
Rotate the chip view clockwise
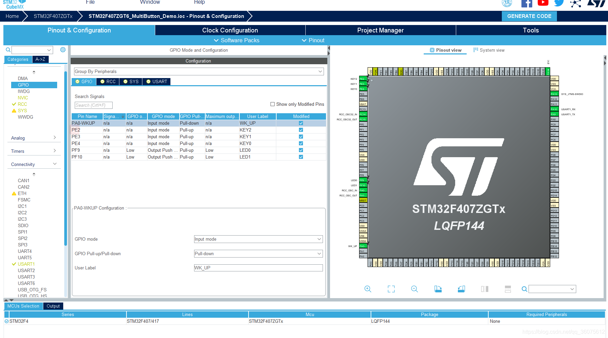438,289
